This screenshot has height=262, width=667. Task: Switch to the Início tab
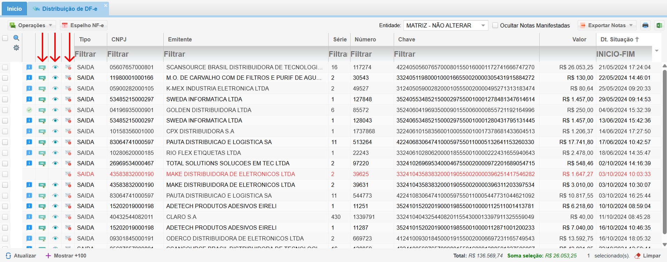click(x=14, y=9)
